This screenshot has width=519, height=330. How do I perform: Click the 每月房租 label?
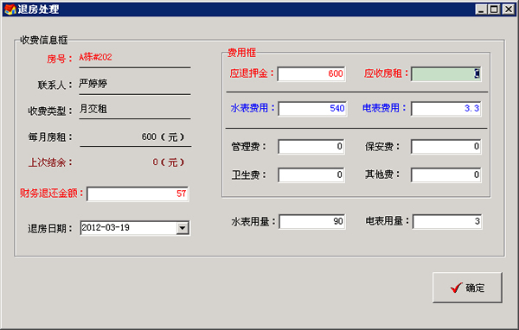tap(50, 136)
